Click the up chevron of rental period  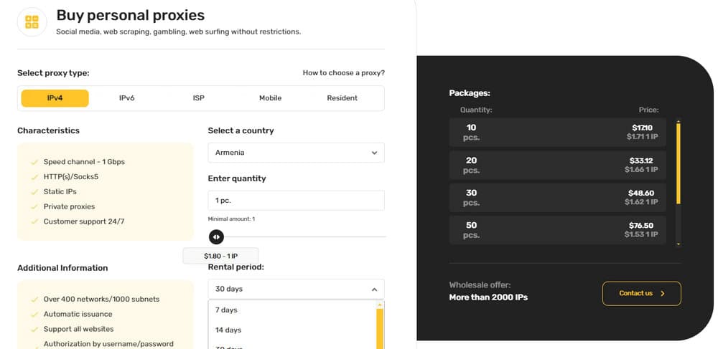click(375, 289)
